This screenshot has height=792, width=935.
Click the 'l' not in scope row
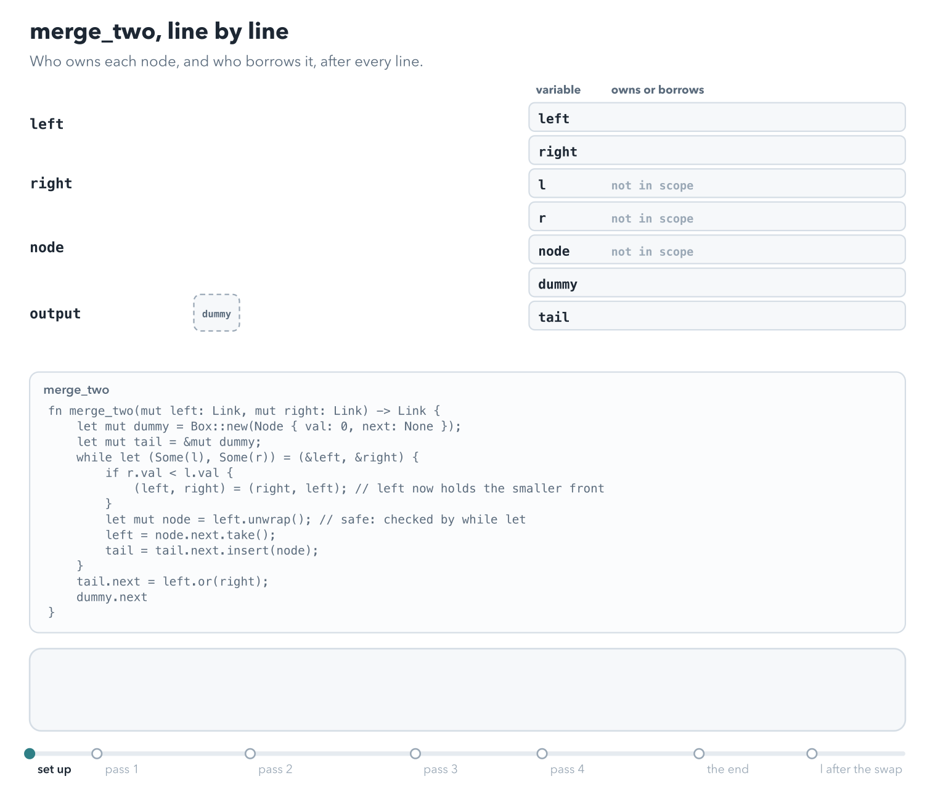(717, 184)
